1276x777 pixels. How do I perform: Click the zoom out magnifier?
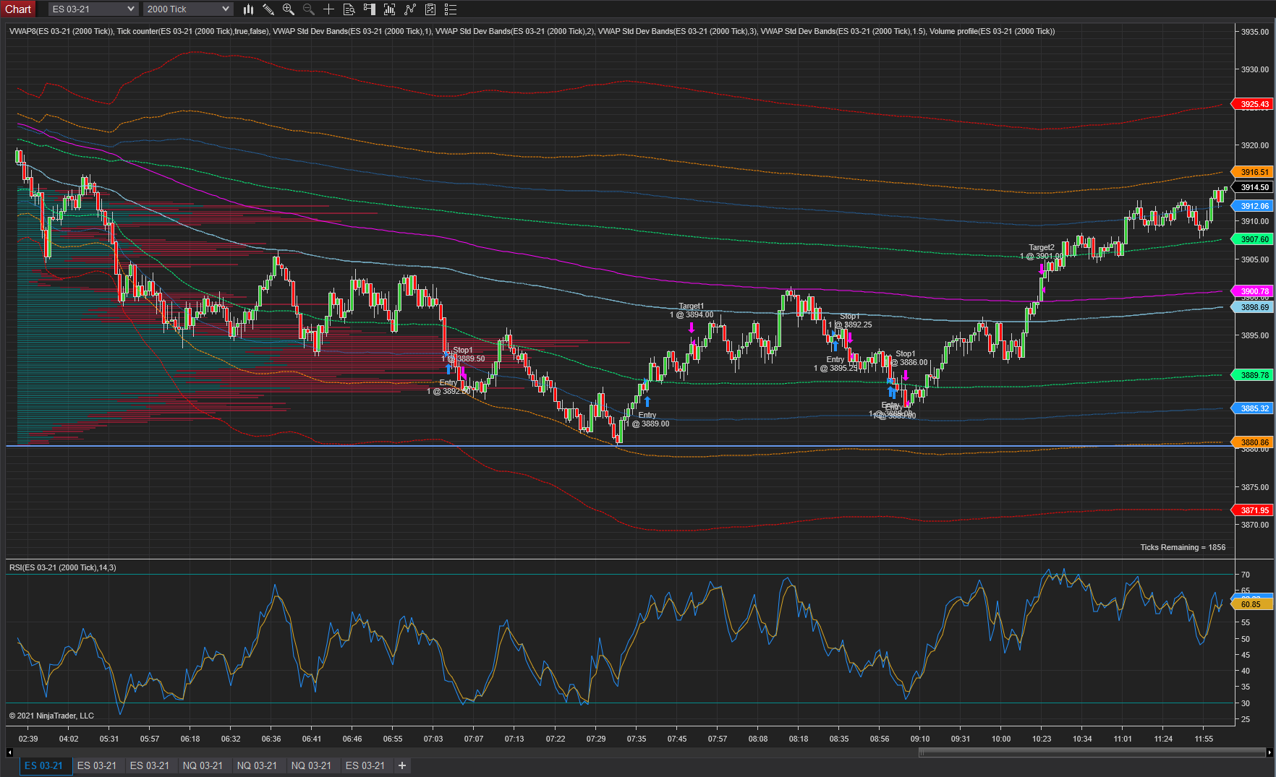309,9
